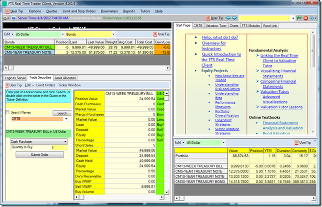Switch to the CMTB tab

(198, 26)
